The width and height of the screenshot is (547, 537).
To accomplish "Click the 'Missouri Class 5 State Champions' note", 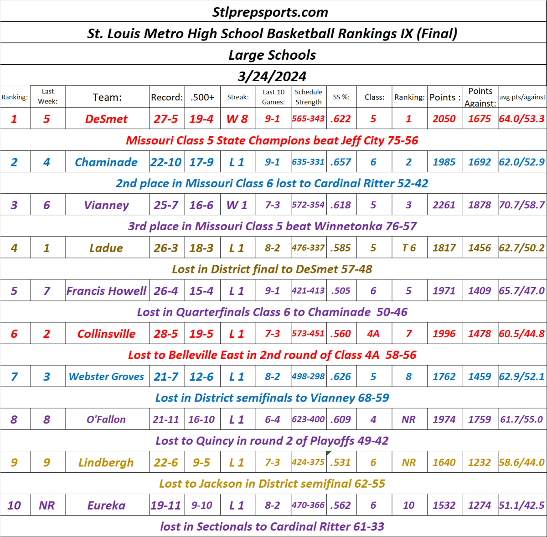I will point(272,140).
